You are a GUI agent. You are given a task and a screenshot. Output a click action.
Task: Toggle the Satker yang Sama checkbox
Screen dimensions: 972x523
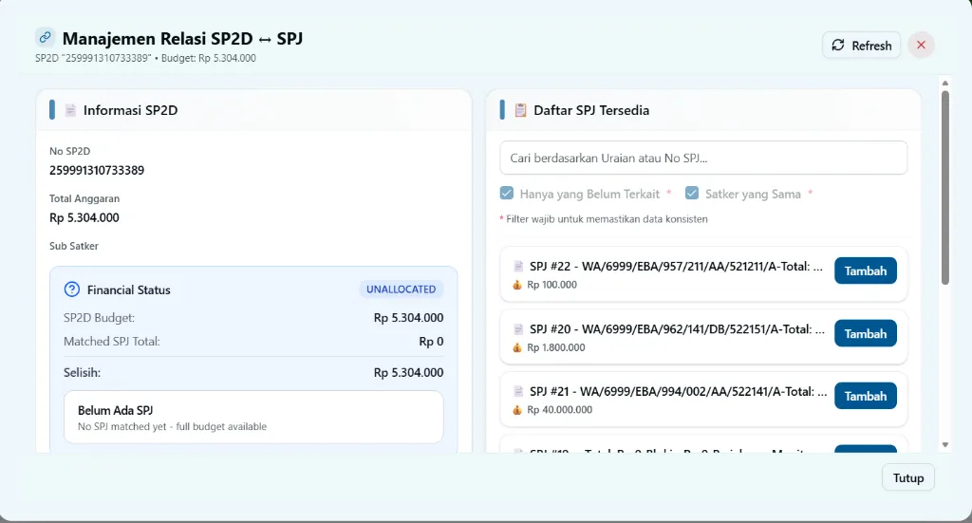(692, 194)
